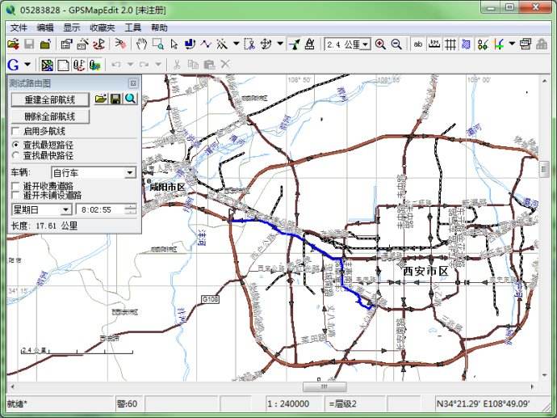
Task: Click the zoom out magnifier icon
Action: [395, 44]
